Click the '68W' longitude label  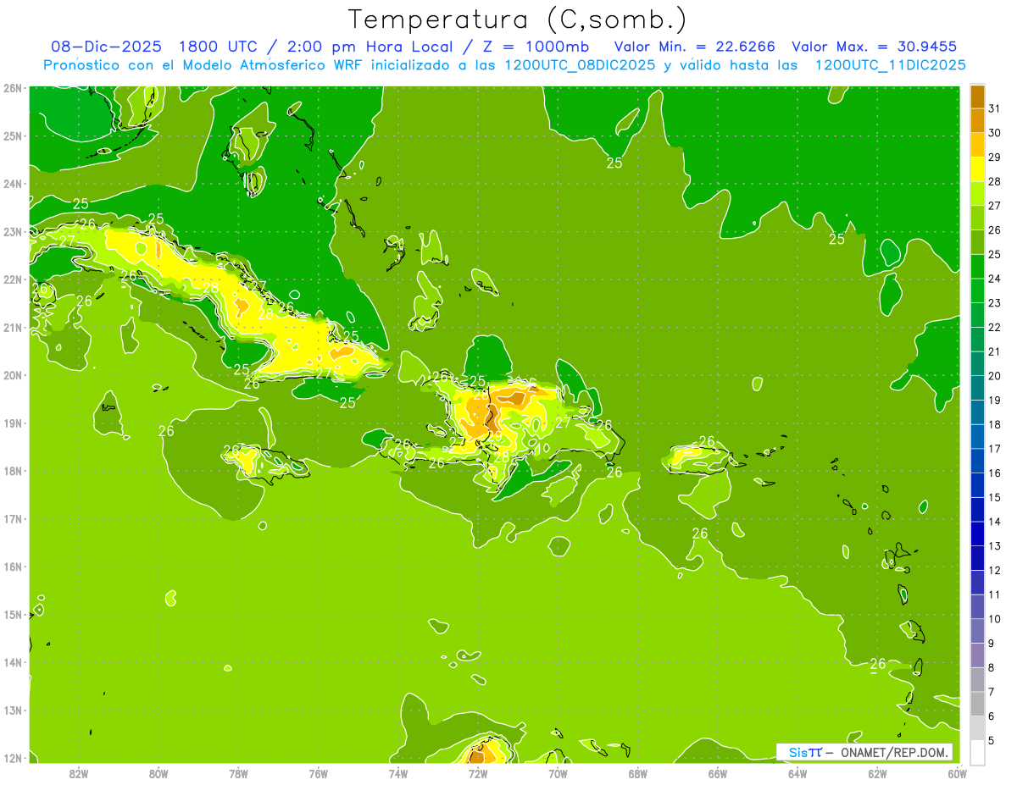pyautogui.click(x=638, y=773)
